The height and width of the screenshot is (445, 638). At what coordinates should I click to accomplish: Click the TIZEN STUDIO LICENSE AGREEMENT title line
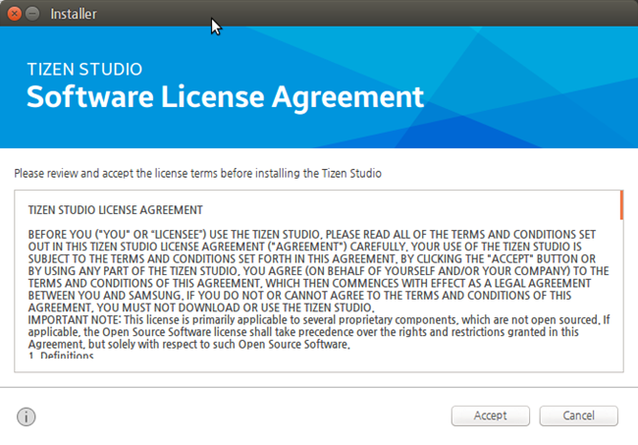[116, 210]
